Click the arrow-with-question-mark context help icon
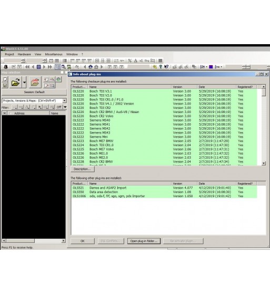The height and width of the screenshot is (294, 270). point(166,67)
